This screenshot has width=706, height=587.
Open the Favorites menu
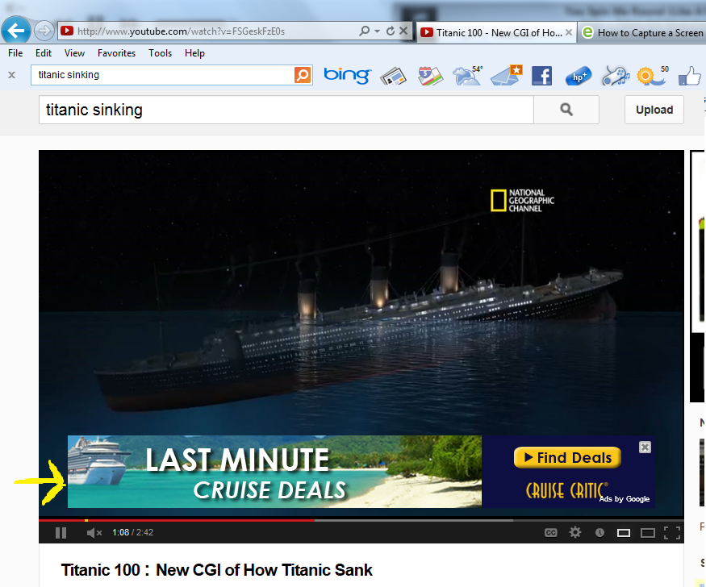click(x=117, y=53)
